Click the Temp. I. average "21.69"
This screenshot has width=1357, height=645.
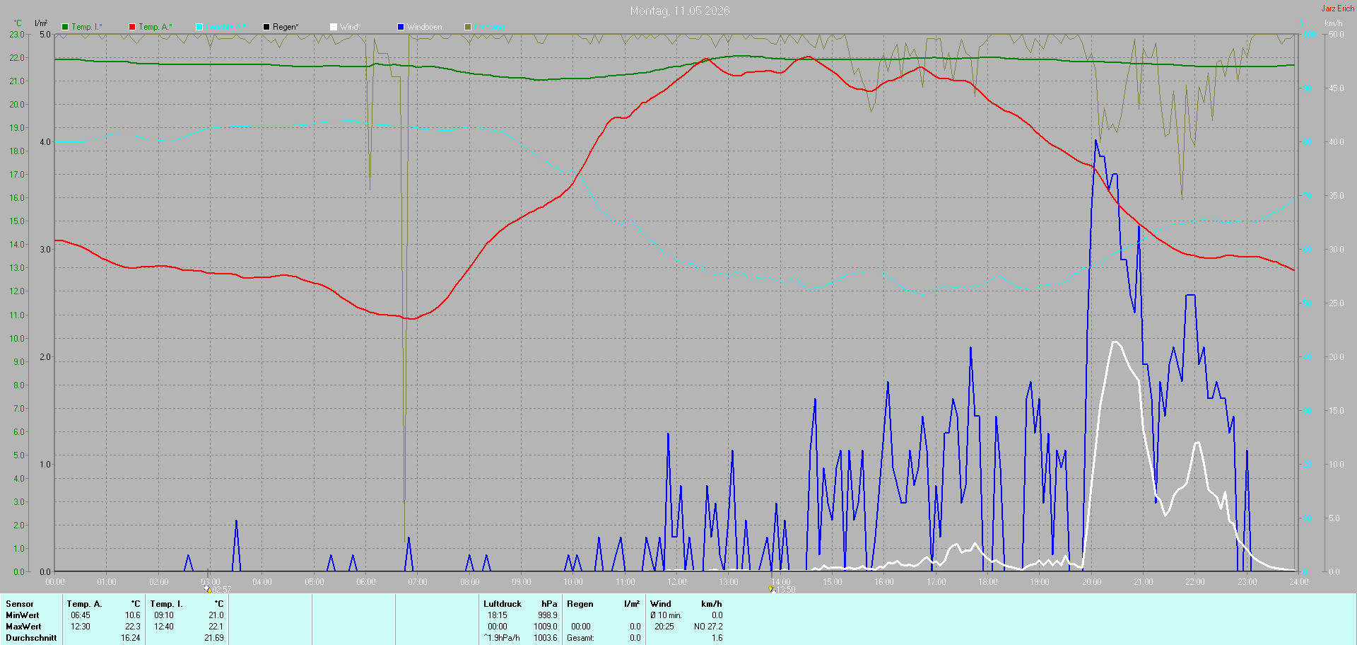(x=214, y=638)
